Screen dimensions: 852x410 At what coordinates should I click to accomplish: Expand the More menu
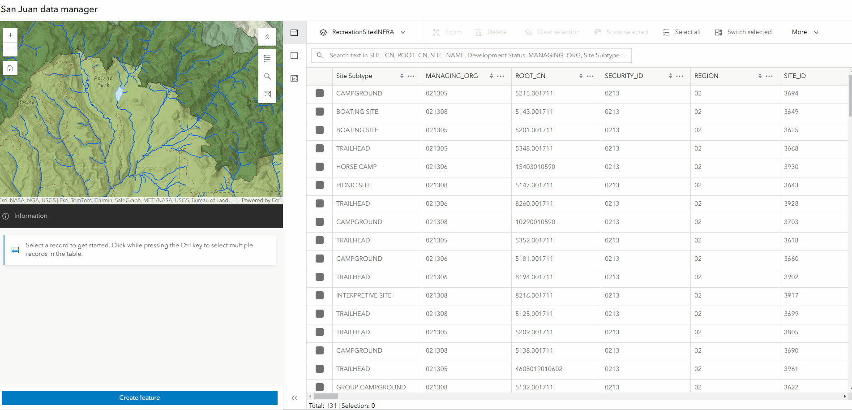(x=804, y=32)
